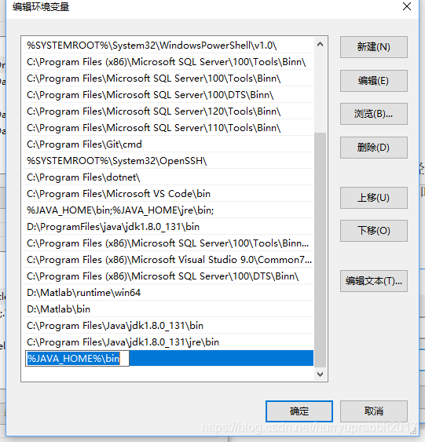This screenshot has width=425, height=442.
Task: Select the C:\Program Files\Git\cmd entry
Action: click(x=168, y=144)
